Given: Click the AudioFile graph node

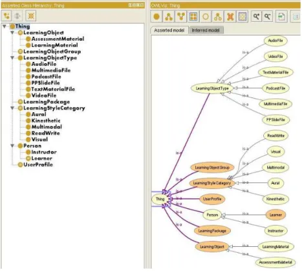Looking at the screenshot, I should pyautogui.click(x=275, y=41).
